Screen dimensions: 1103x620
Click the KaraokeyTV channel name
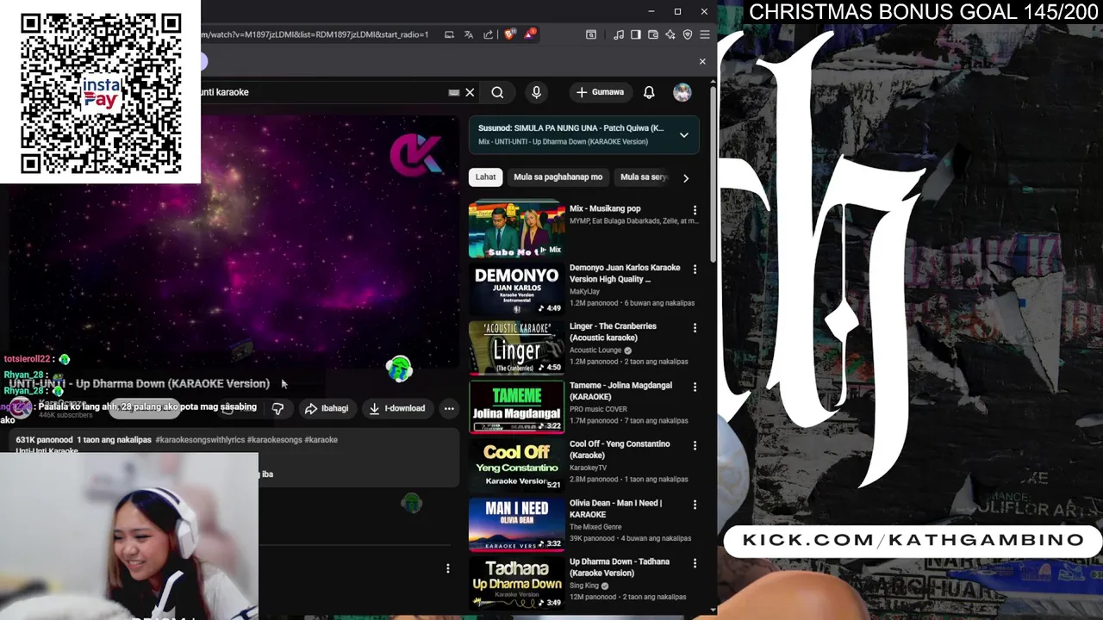coord(588,468)
